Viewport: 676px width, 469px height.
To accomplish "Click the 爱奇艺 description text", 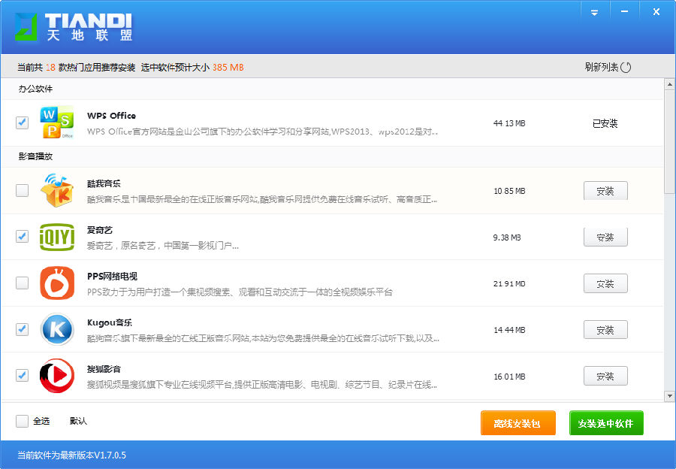I will click(x=163, y=246).
